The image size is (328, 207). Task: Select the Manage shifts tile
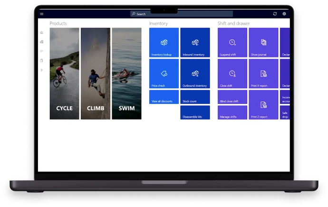(232, 113)
